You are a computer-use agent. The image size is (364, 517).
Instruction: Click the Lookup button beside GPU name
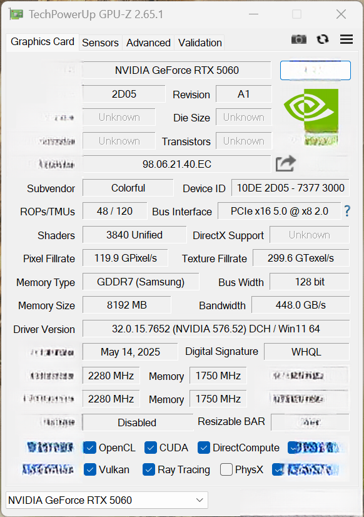pyautogui.click(x=315, y=70)
